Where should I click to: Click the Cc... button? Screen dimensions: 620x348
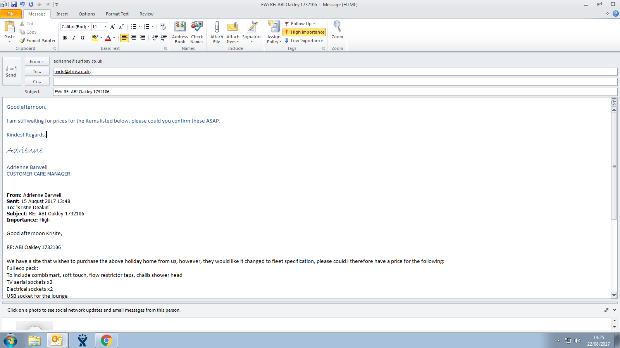tap(37, 82)
